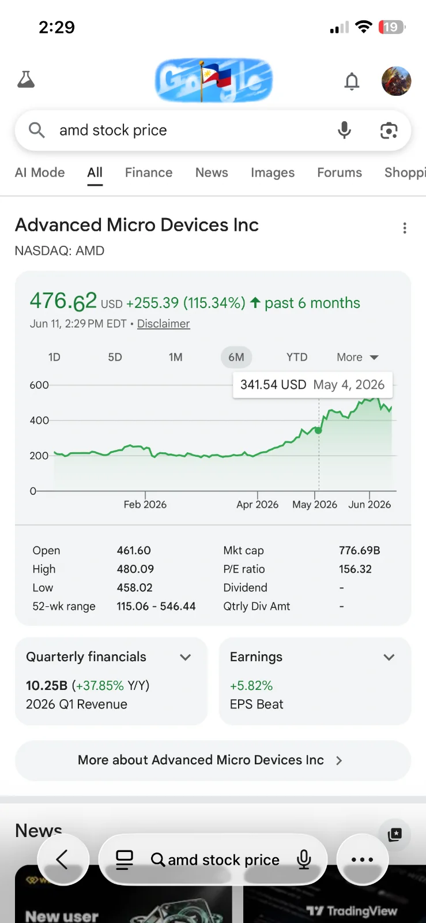Tap More about Advanced Micro Devices Inc
This screenshot has height=923, width=426.
tap(213, 760)
